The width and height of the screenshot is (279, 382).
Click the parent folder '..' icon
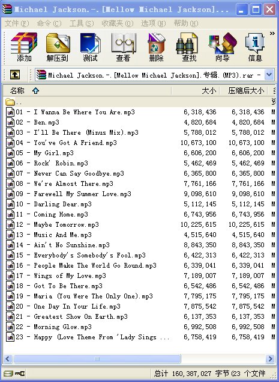point(10,102)
